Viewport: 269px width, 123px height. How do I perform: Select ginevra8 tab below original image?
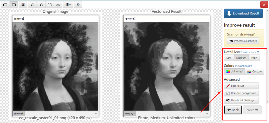pos(19,113)
